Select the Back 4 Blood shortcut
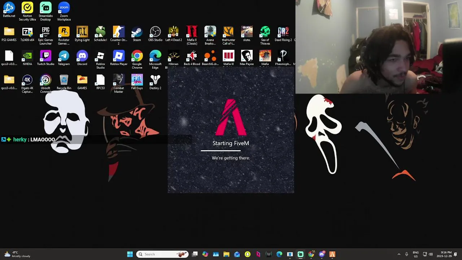The height and width of the screenshot is (260, 462). click(x=192, y=58)
